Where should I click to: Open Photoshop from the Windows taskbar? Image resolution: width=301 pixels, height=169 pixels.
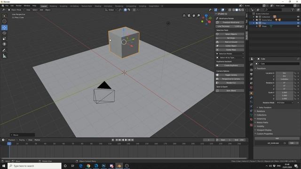pyautogui.click(x=103, y=166)
